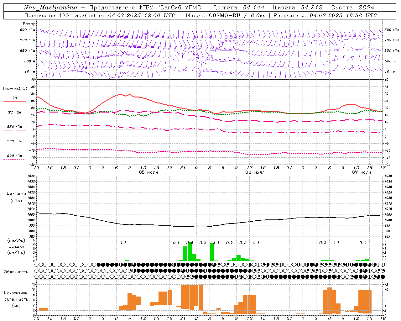Click the 07 июля date label
This screenshot has height=321, width=401.
tap(361, 172)
